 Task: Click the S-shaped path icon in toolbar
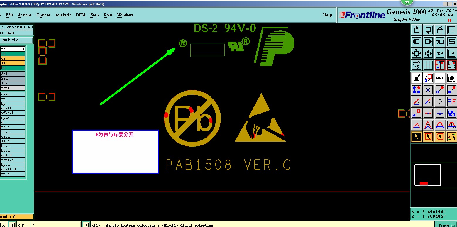451,42
